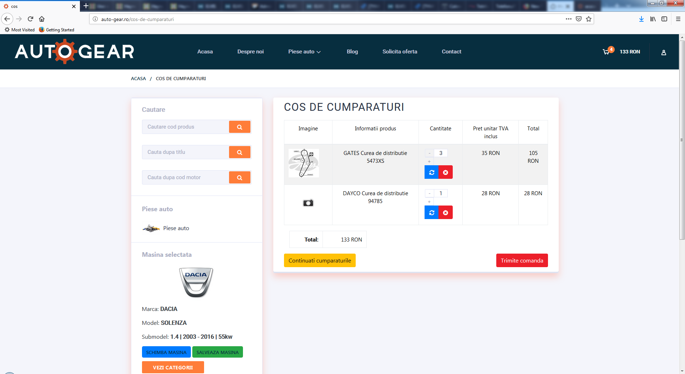685x374 pixels.
Task: Click the DAYCO placeholder camera image
Action: (x=308, y=203)
